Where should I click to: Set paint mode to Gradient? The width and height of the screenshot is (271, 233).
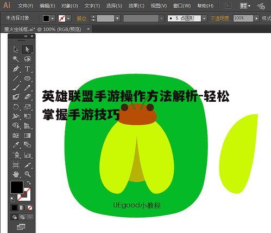pos(22,207)
